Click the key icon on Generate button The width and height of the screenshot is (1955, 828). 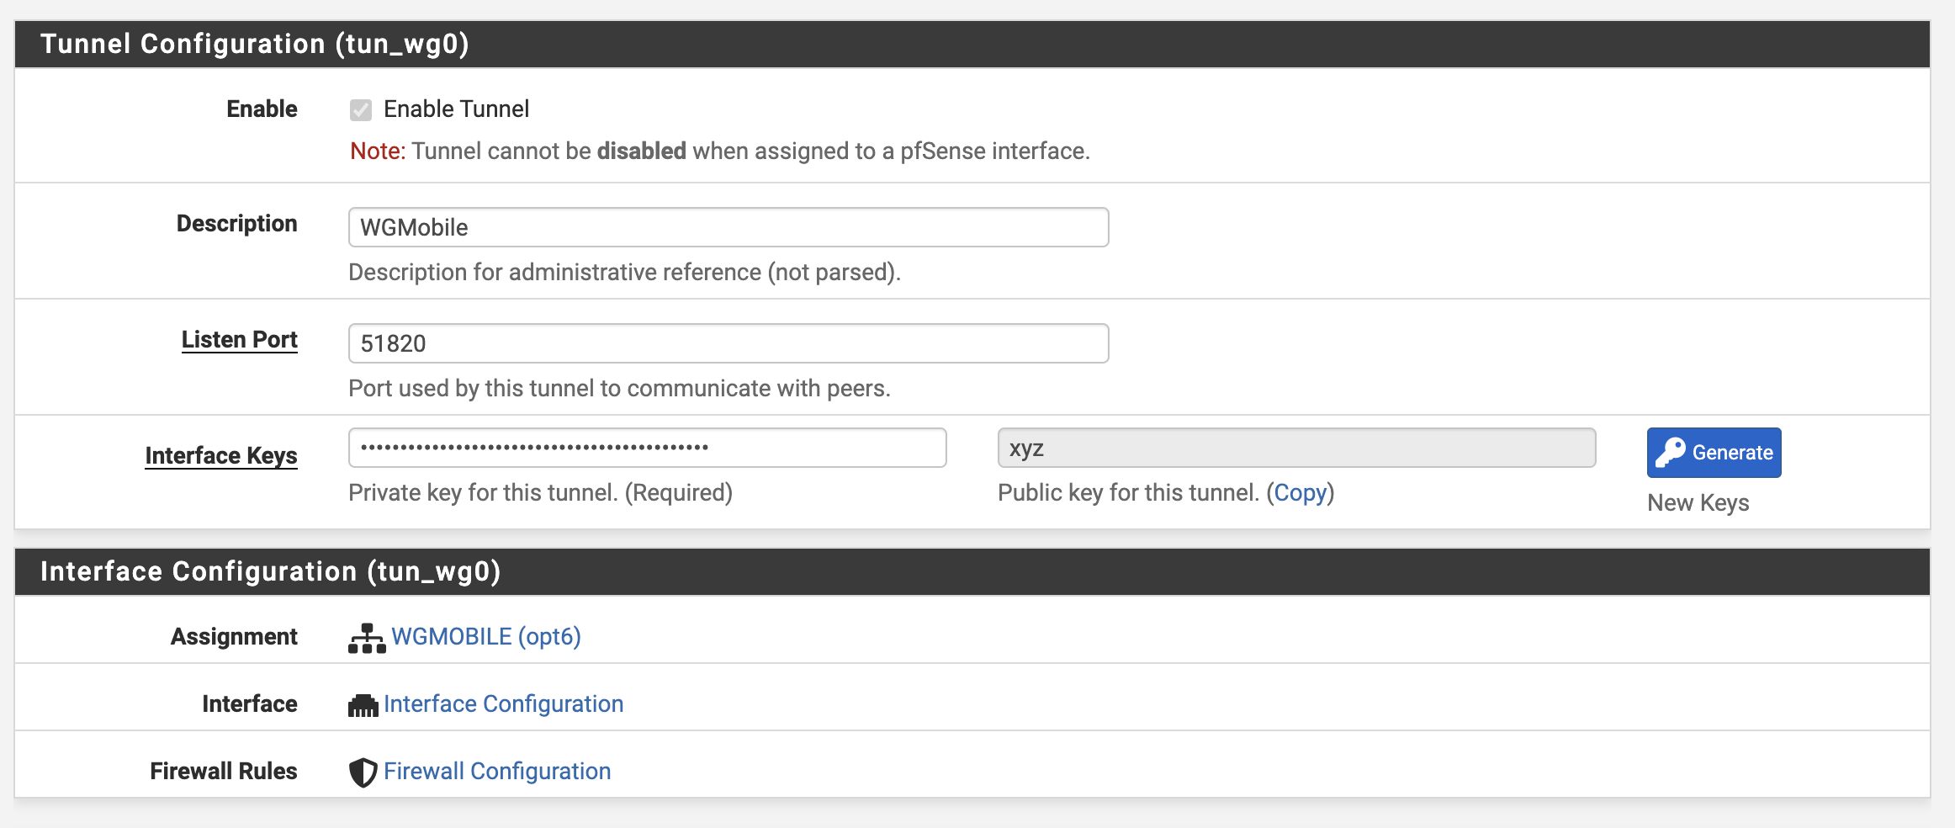pyautogui.click(x=1670, y=453)
